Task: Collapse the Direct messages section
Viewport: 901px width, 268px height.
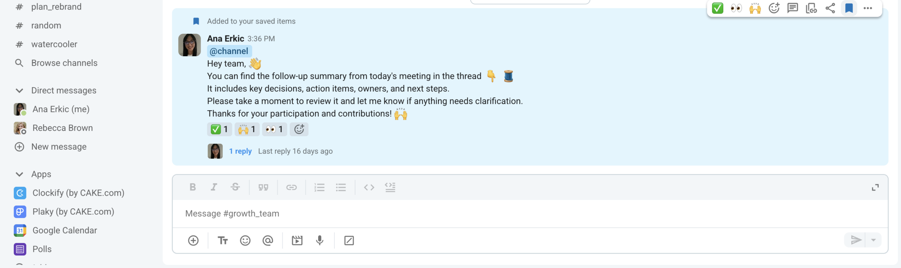Action: (x=19, y=90)
